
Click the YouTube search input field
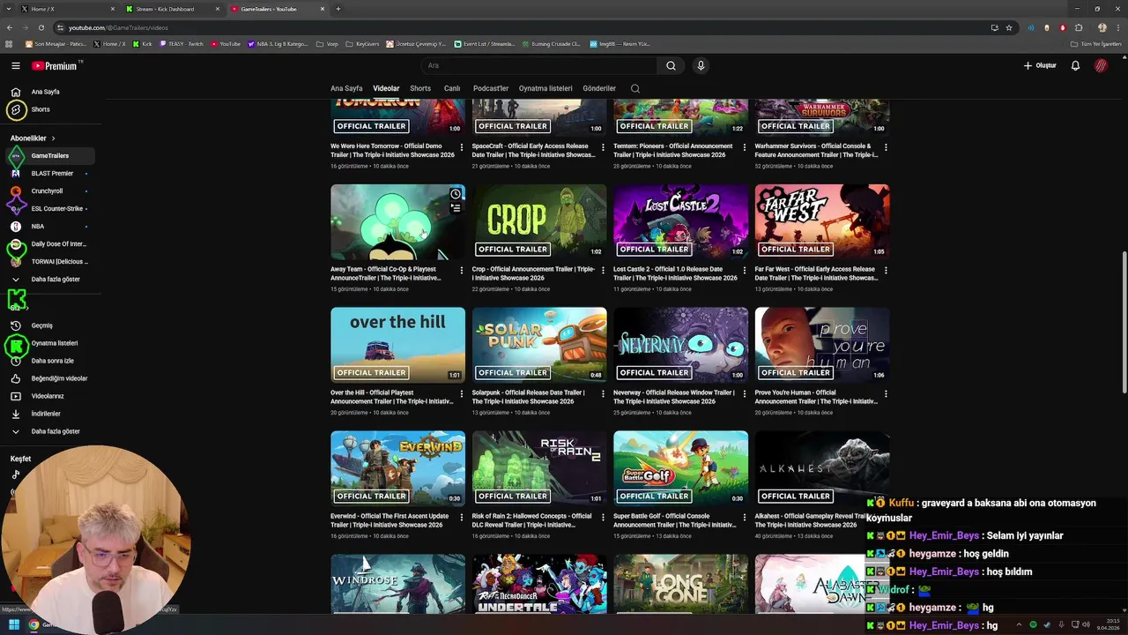coord(538,65)
